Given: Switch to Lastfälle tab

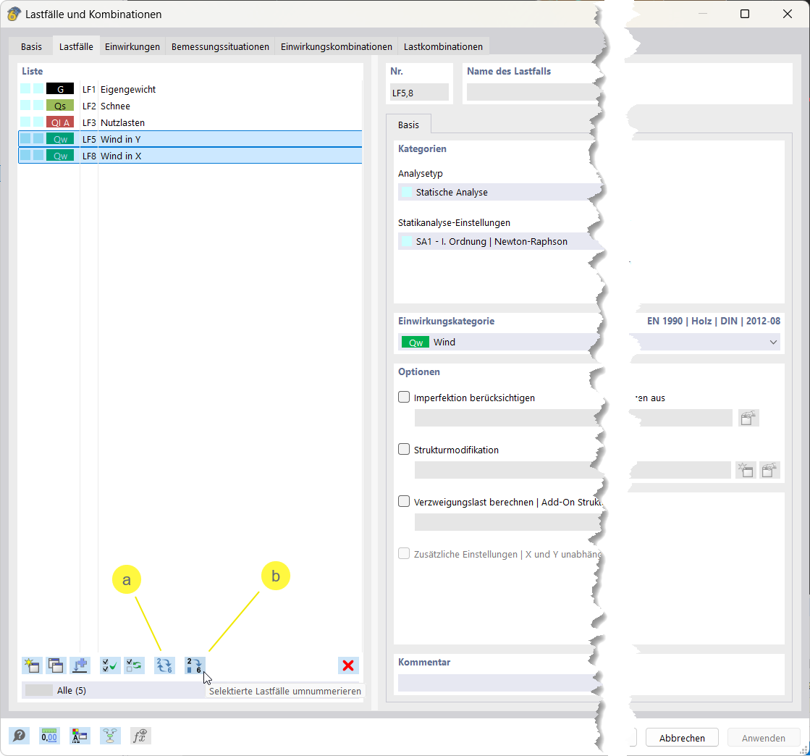Looking at the screenshot, I should point(76,46).
